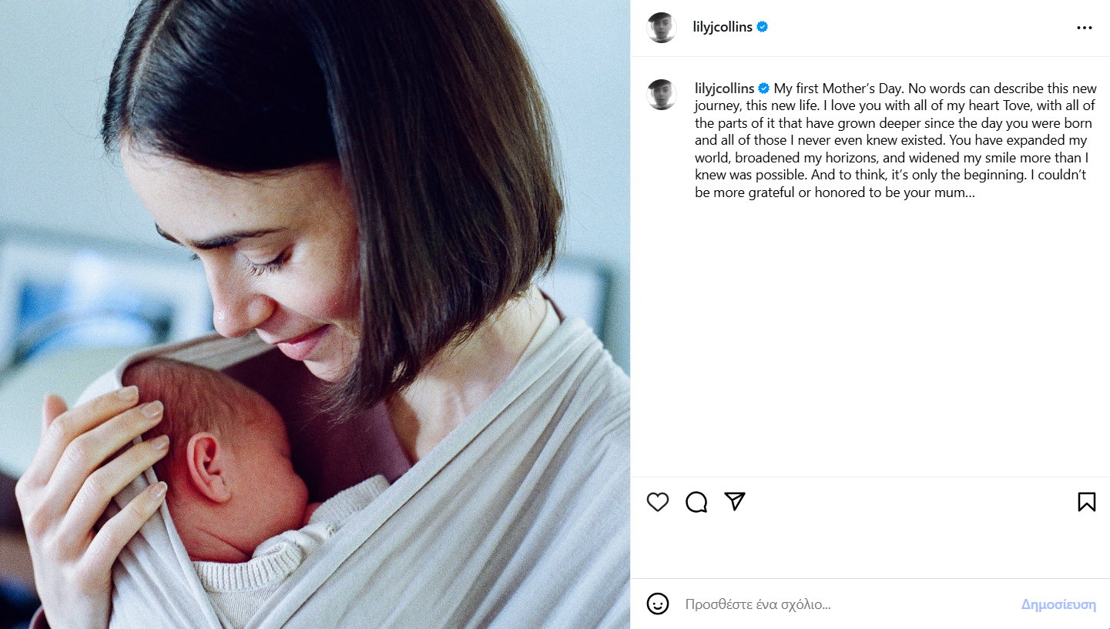Click the verified badge in the header
This screenshot has width=1110, height=629.
763,27
